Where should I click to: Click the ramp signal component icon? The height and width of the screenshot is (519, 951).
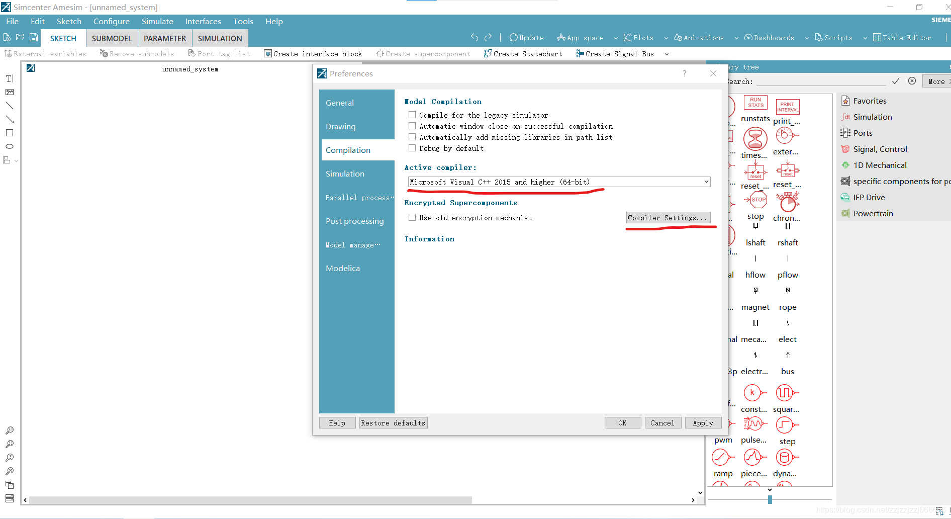click(723, 457)
